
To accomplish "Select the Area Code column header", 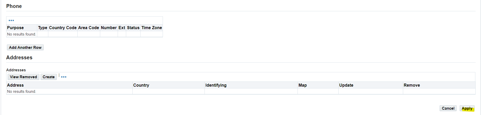I will pyautogui.click(x=89, y=28).
